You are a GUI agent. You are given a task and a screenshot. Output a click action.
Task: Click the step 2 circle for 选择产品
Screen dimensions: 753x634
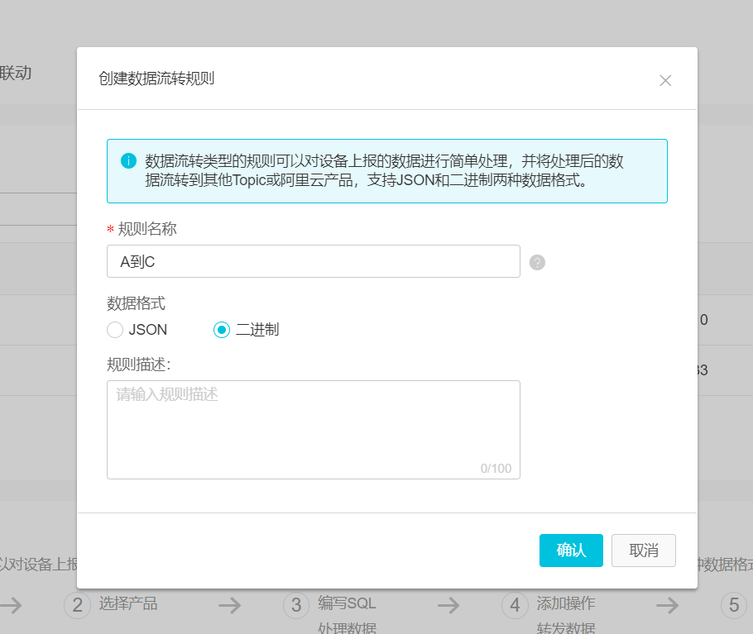(x=76, y=604)
